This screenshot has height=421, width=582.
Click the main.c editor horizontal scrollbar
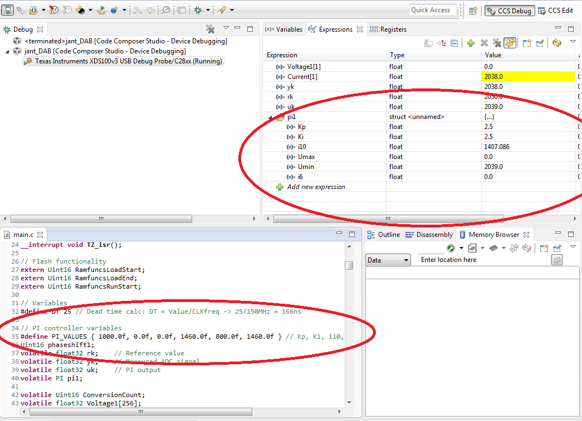(141, 412)
